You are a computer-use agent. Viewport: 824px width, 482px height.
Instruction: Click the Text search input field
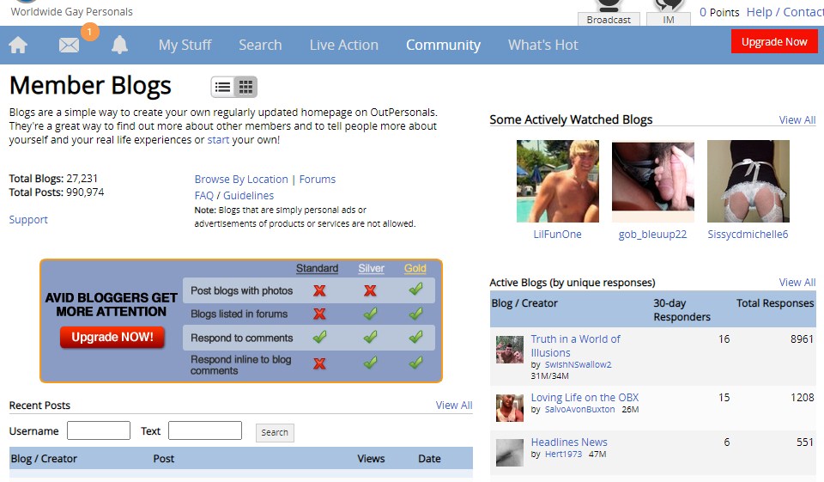click(205, 431)
